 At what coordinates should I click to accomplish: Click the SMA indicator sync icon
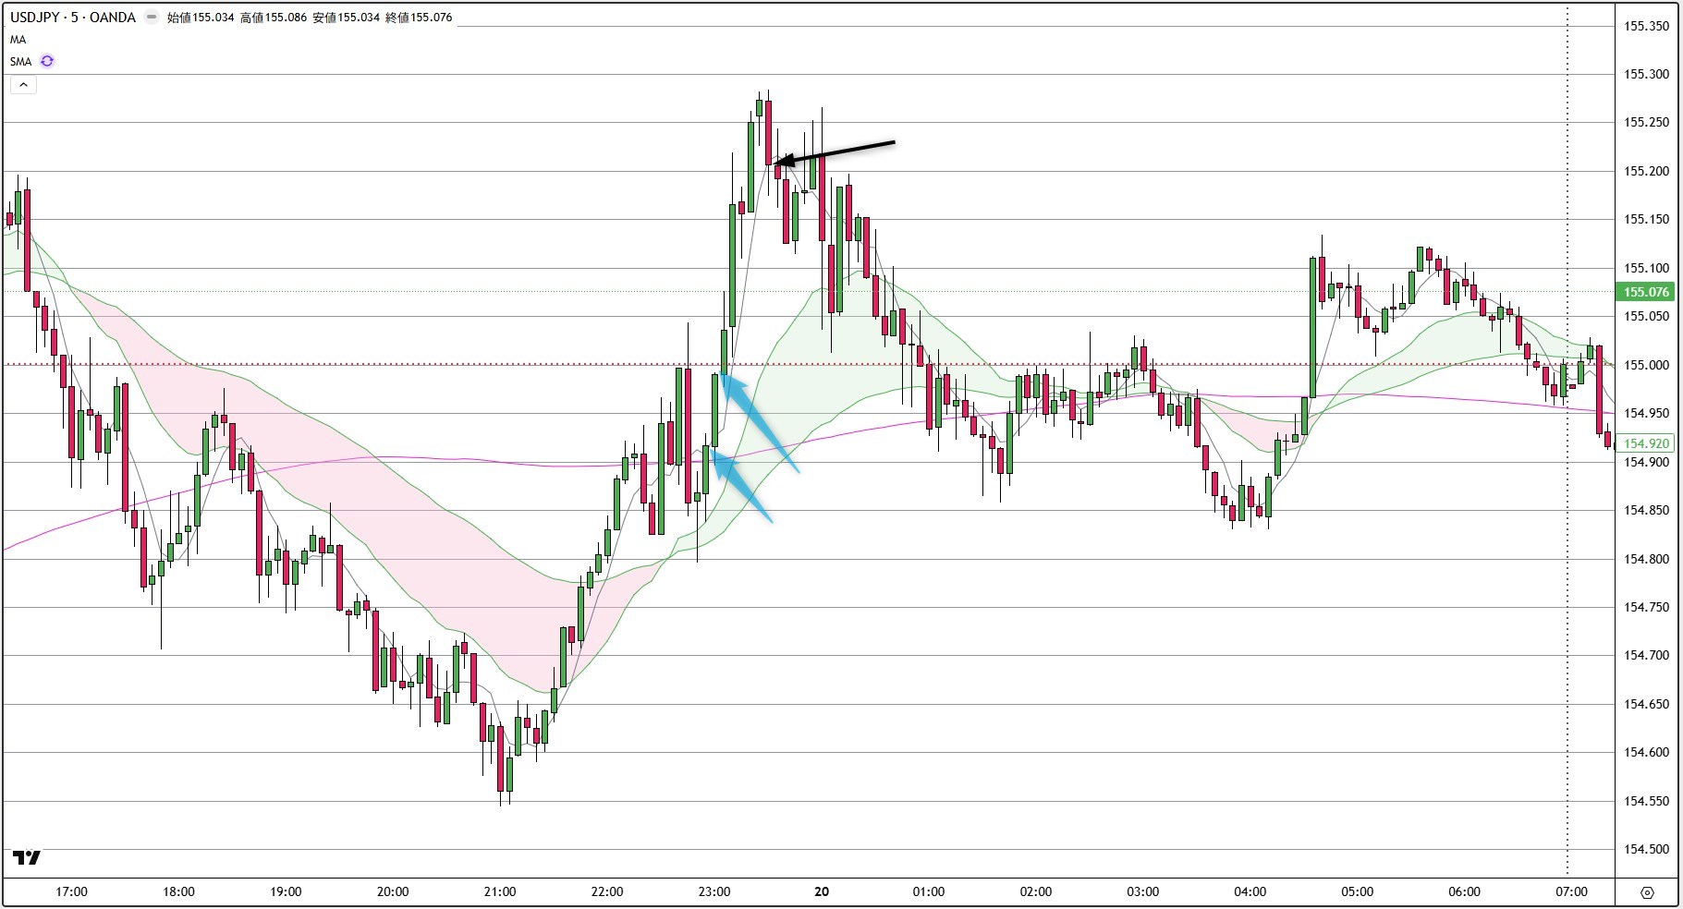pyautogui.click(x=46, y=61)
